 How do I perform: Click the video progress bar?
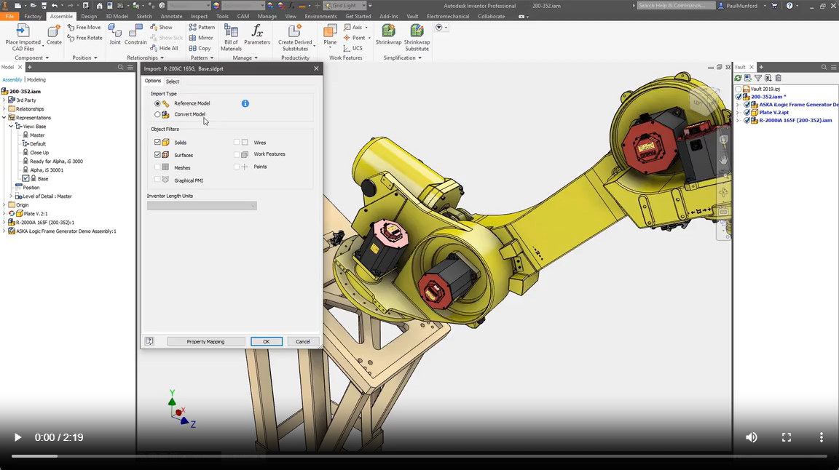click(x=419, y=456)
